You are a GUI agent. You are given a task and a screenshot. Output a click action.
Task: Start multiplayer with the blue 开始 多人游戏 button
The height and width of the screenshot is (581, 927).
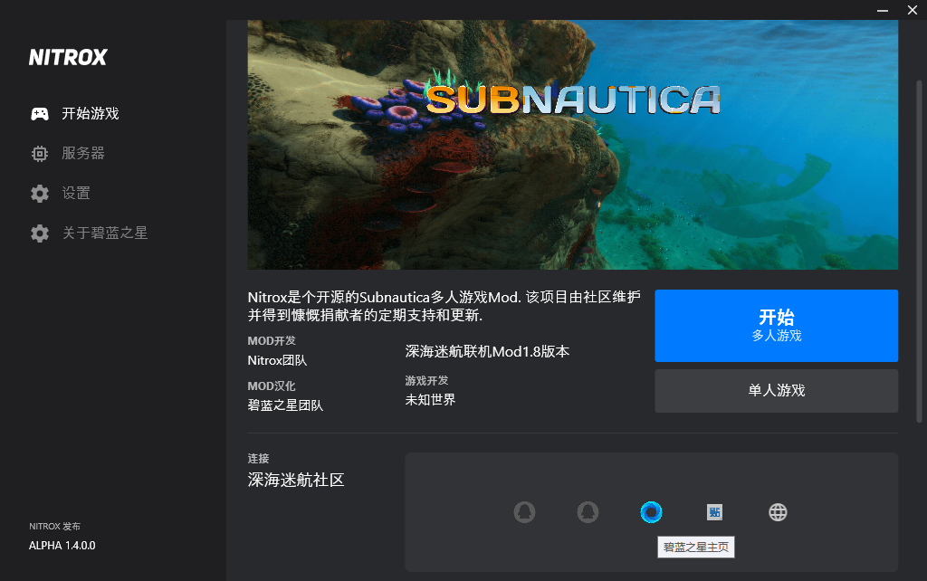(x=776, y=326)
